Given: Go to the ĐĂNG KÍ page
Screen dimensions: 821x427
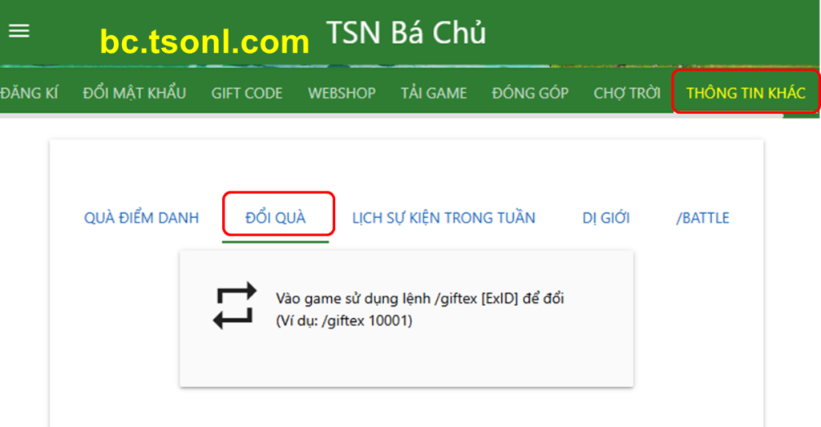Looking at the screenshot, I should (29, 93).
